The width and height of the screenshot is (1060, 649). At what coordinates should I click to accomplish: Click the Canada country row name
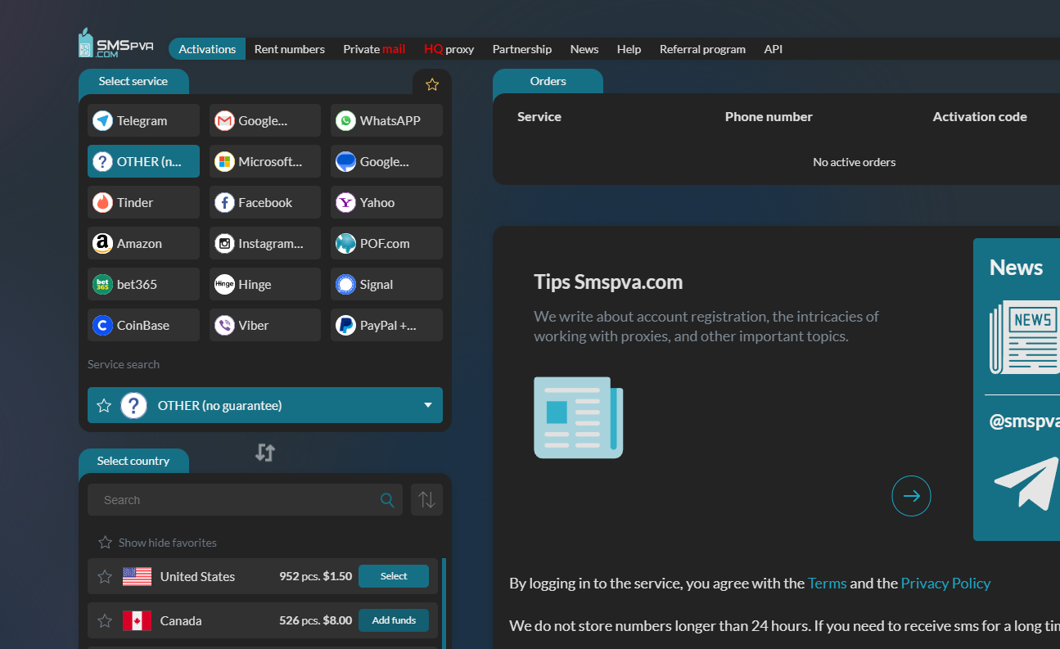click(x=181, y=620)
